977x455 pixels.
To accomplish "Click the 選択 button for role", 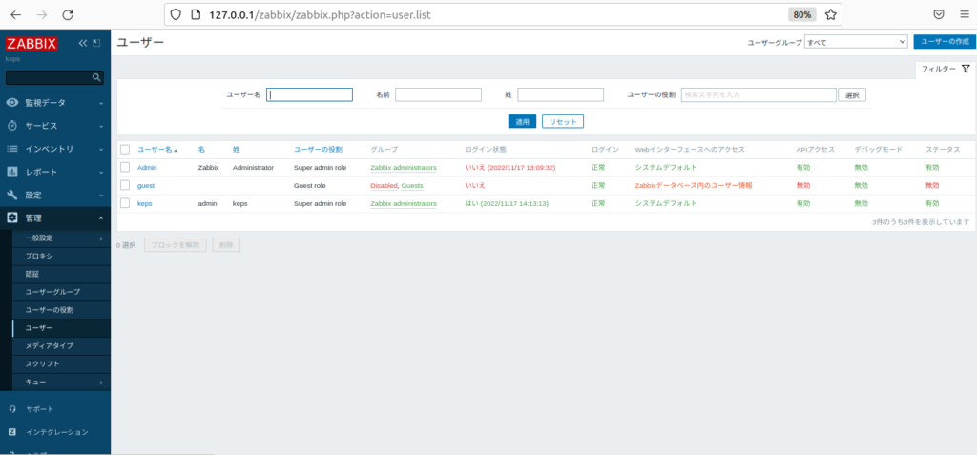I will pyautogui.click(x=852, y=95).
